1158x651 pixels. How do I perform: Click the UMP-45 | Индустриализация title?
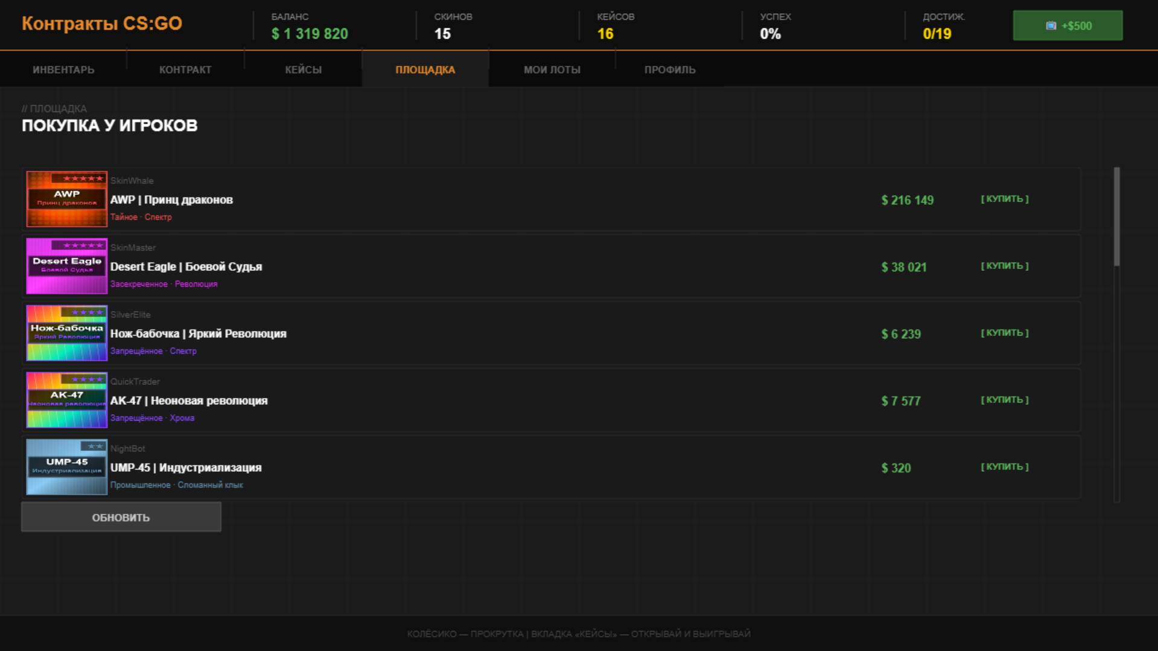pos(186,468)
